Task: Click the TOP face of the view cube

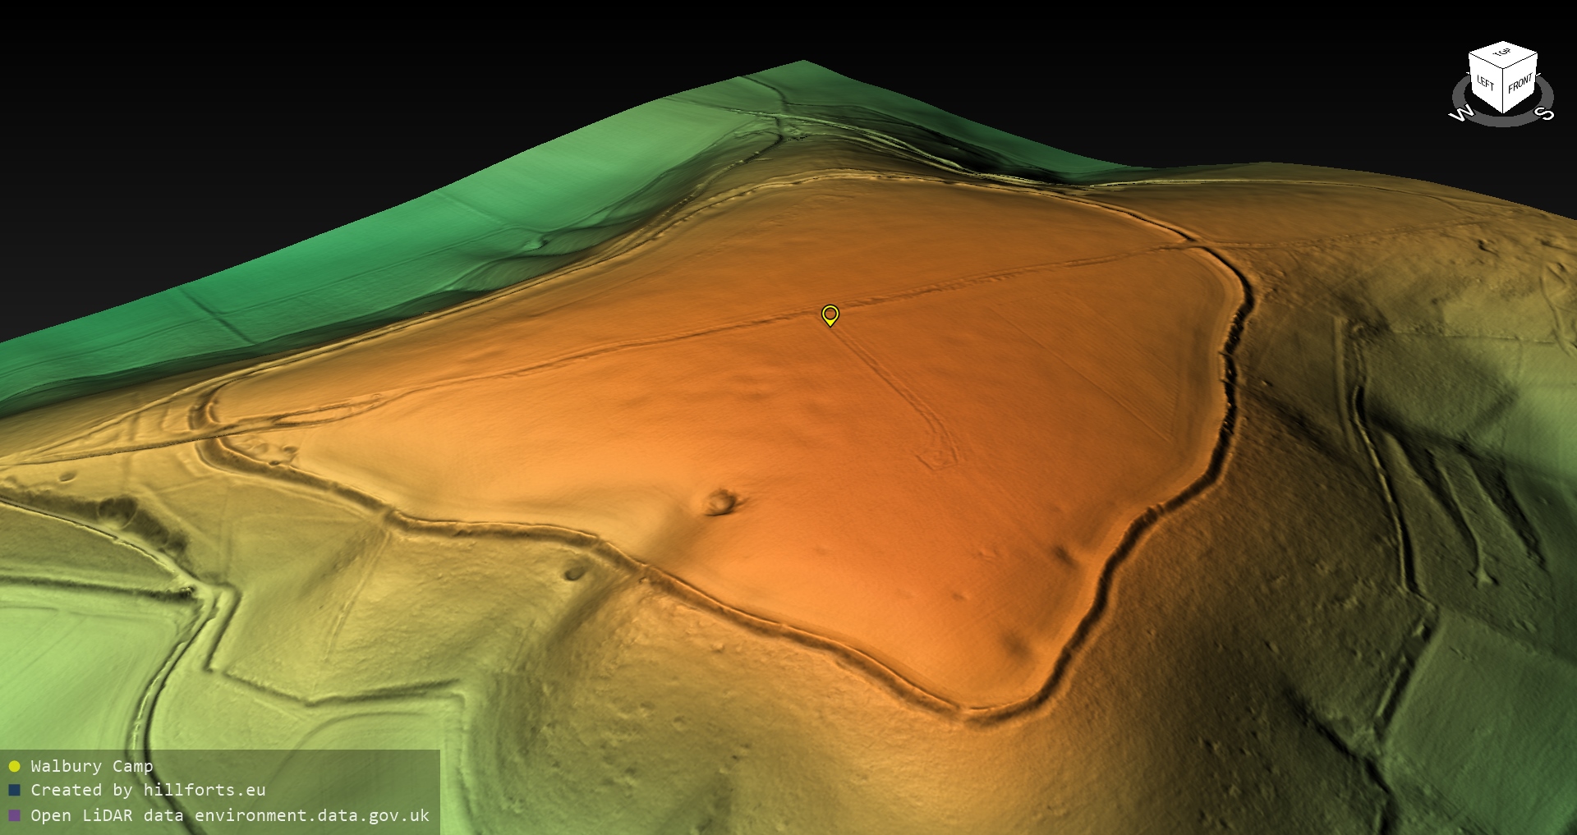Action: point(1502,54)
